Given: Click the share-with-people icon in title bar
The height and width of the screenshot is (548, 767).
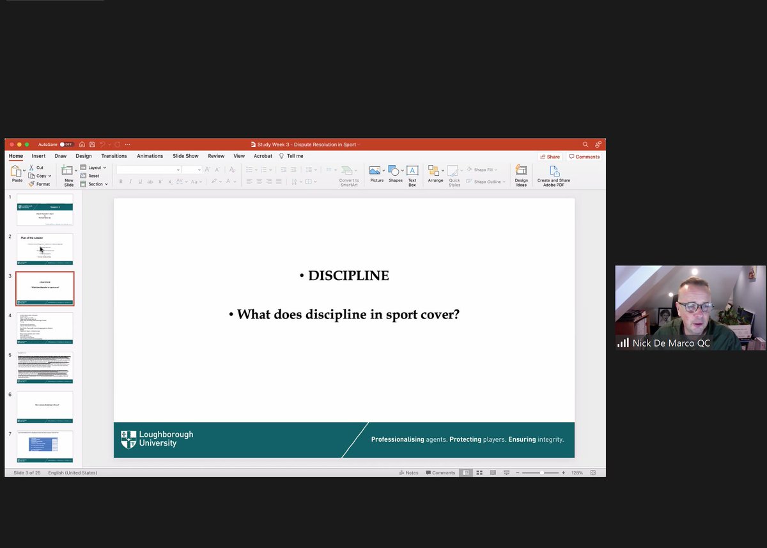Looking at the screenshot, I should coord(598,145).
